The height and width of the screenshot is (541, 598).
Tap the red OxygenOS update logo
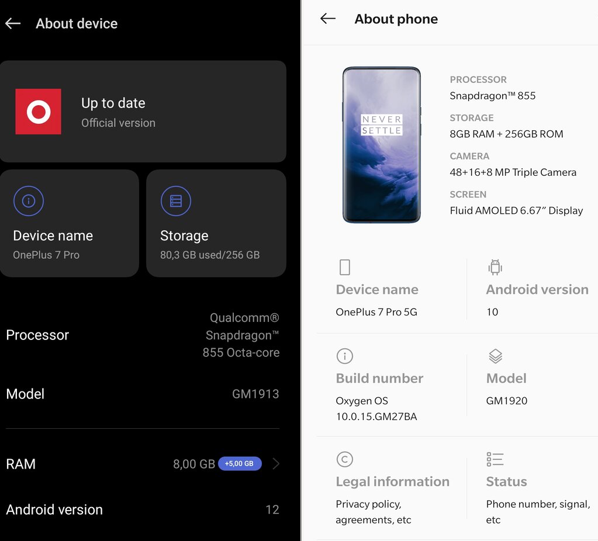point(38,112)
